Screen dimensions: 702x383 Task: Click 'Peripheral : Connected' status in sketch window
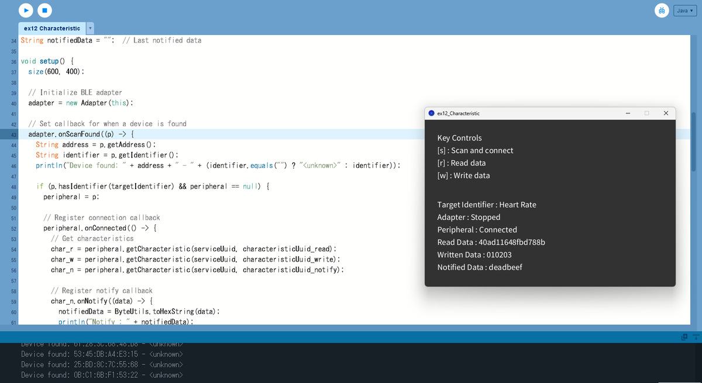click(x=477, y=229)
